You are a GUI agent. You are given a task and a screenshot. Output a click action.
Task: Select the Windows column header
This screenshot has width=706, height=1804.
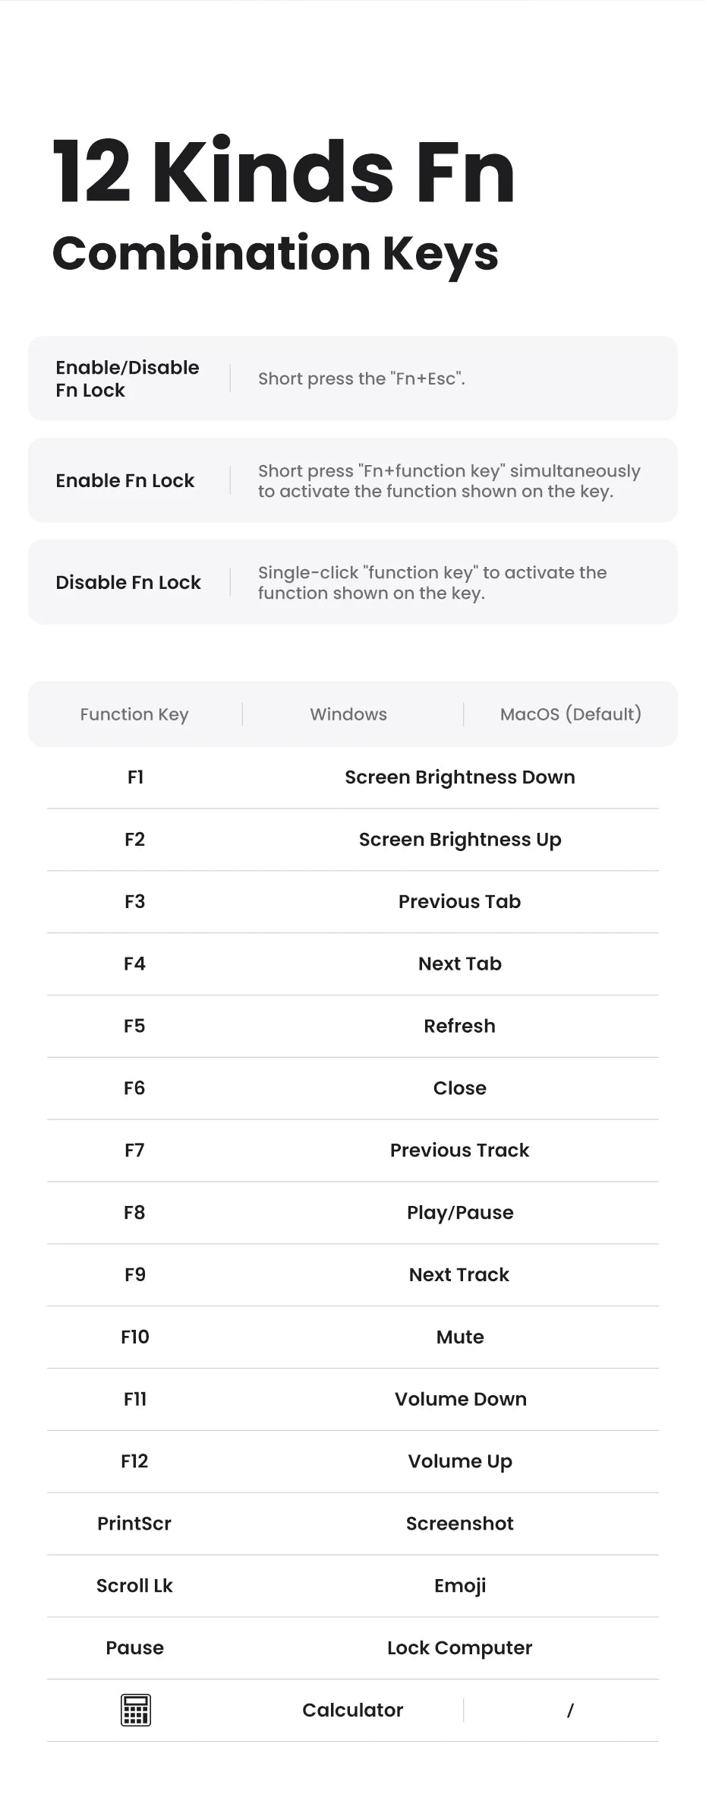click(348, 714)
